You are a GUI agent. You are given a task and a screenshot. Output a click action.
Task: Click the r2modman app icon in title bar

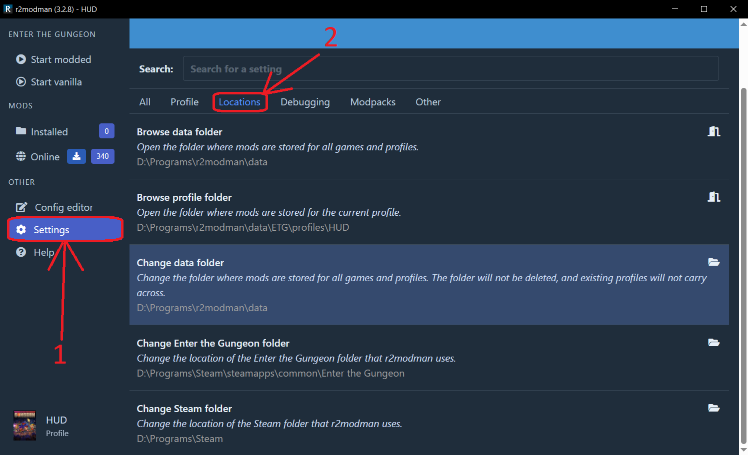8,9
